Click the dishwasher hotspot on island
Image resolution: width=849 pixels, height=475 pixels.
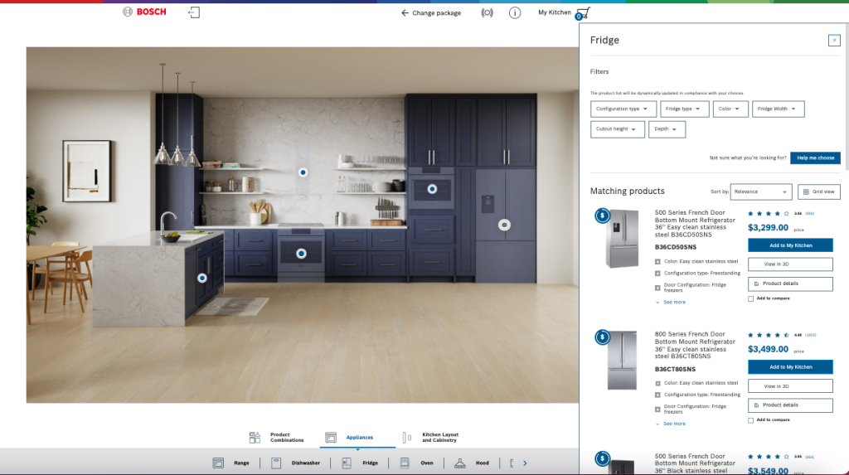point(202,278)
